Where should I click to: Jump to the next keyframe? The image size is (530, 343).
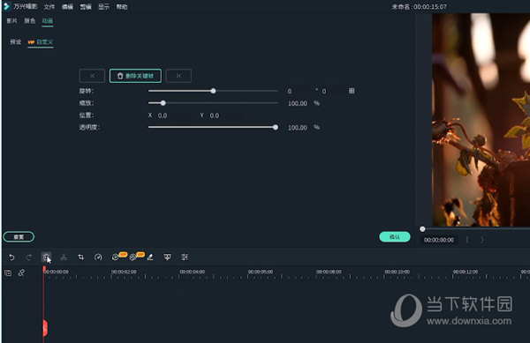tap(178, 76)
